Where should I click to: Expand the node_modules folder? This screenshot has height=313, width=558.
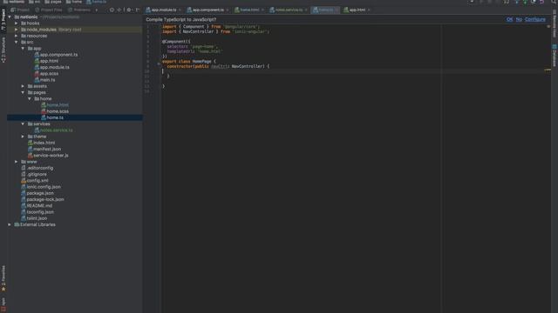pos(17,30)
